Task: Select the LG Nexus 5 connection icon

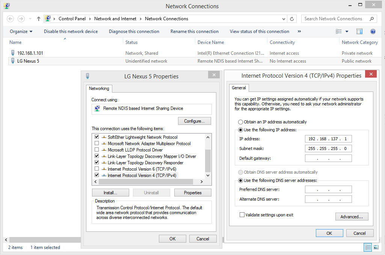Action: click(13, 61)
